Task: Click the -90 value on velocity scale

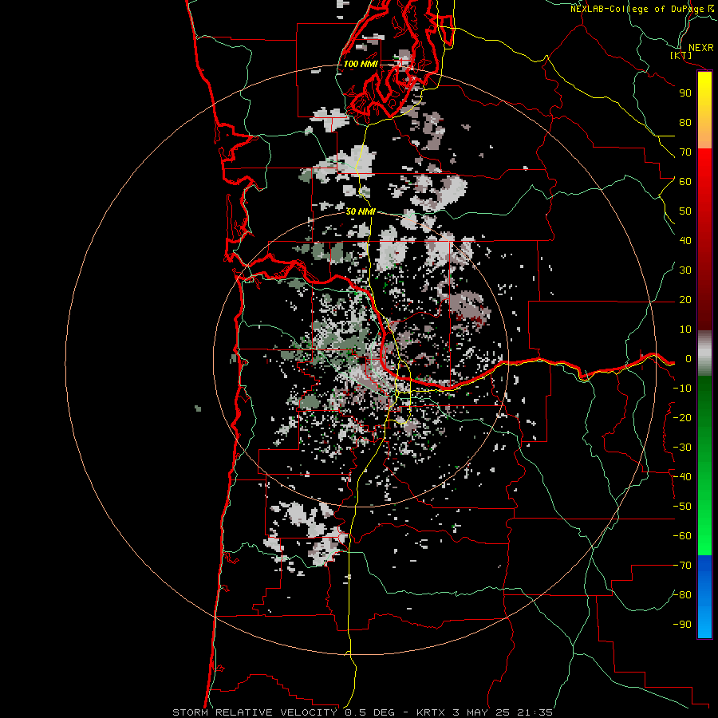Action: [682, 625]
